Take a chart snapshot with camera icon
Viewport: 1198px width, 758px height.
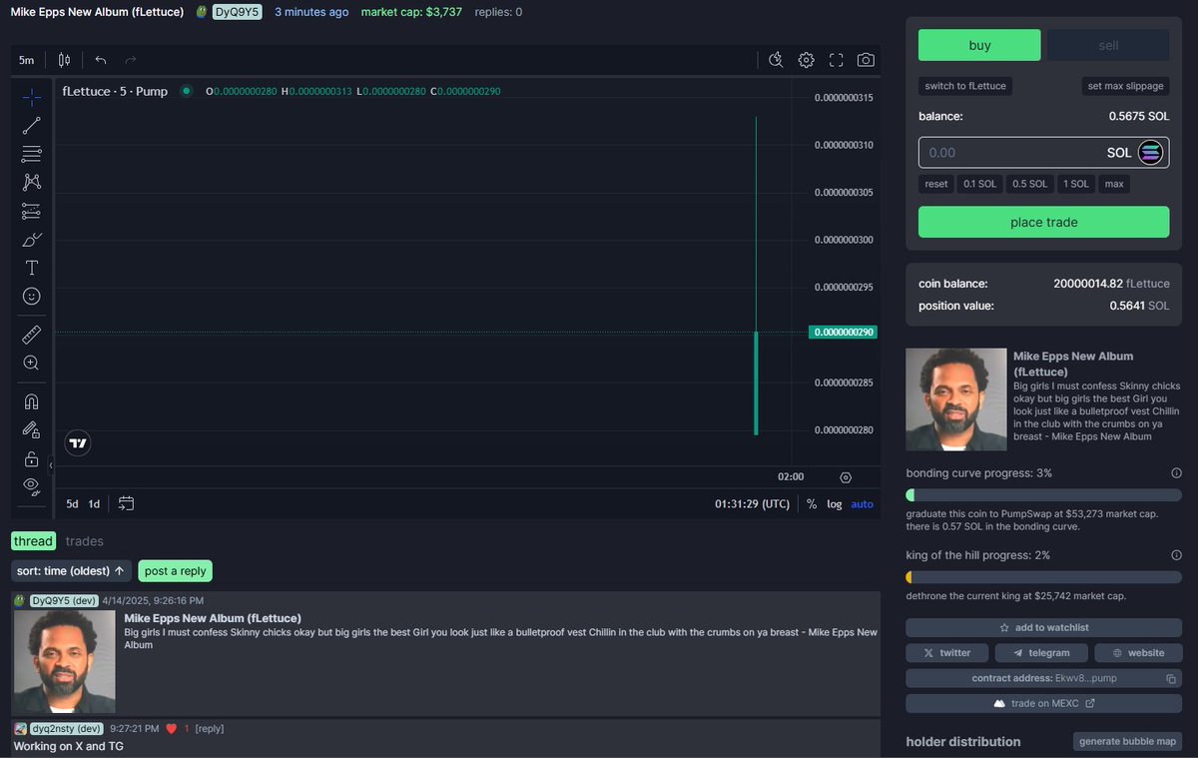[x=866, y=60]
